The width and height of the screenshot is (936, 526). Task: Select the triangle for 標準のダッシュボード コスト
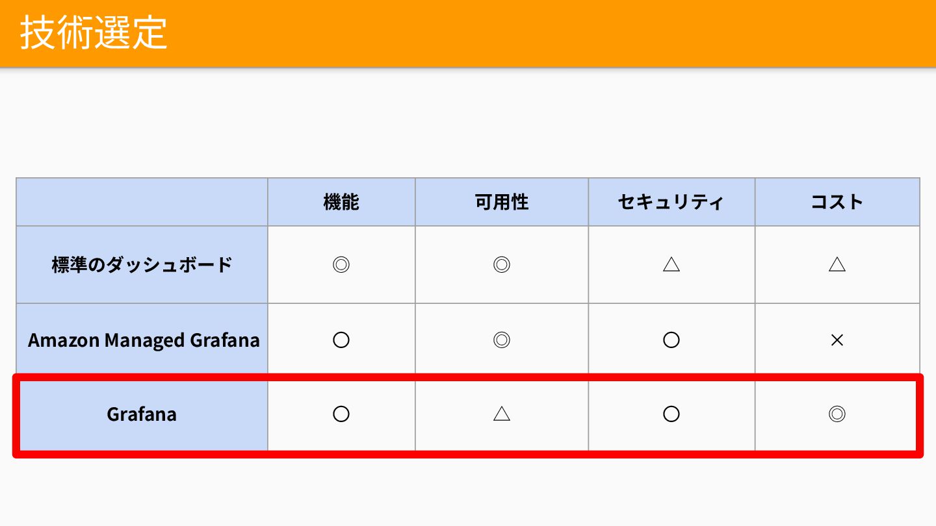(837, 265)
